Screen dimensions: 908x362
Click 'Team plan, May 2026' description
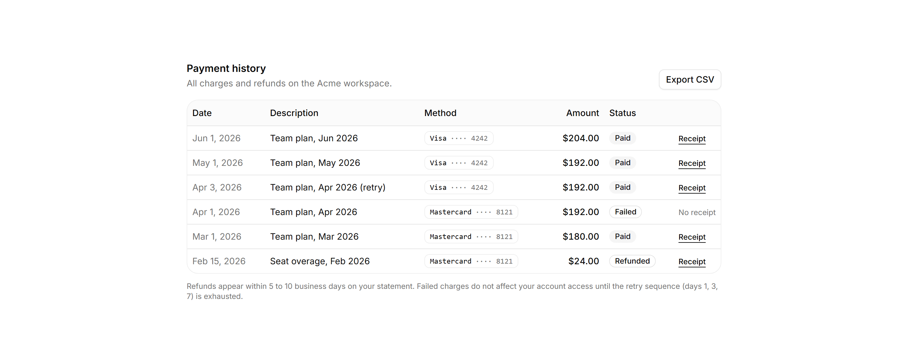coord(315,163)
